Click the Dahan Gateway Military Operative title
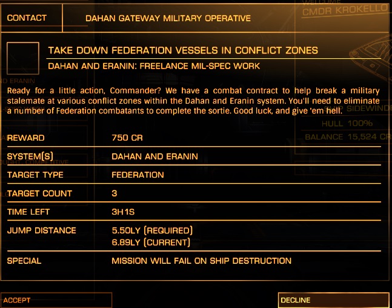 (168, 18)
